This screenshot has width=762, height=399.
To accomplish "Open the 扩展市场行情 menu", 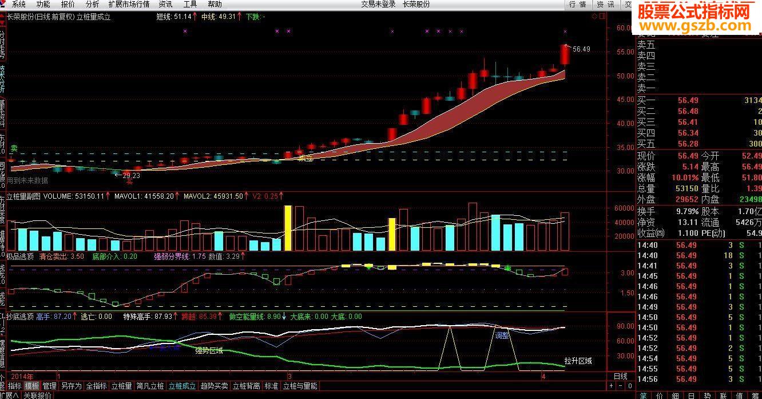I will pyautogui.click(x=129, y=4).
